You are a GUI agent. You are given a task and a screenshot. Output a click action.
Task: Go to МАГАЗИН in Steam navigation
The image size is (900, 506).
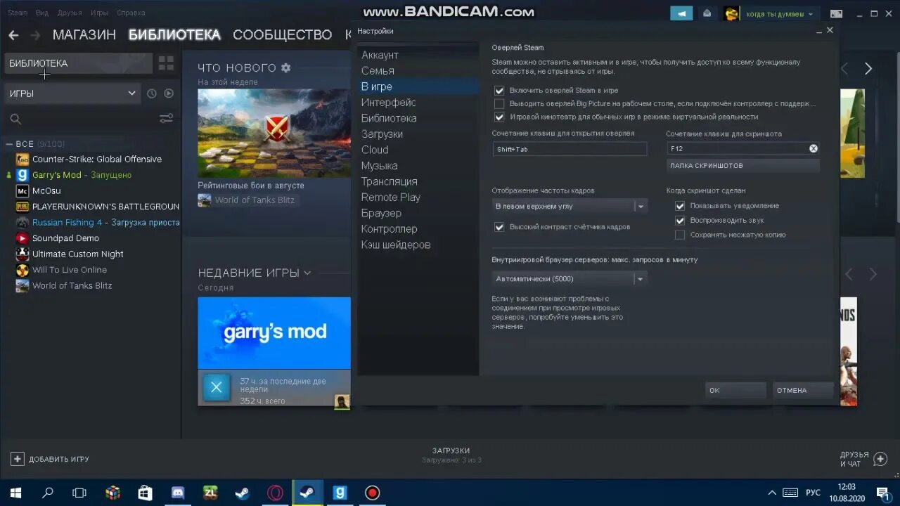coord(84,34)
